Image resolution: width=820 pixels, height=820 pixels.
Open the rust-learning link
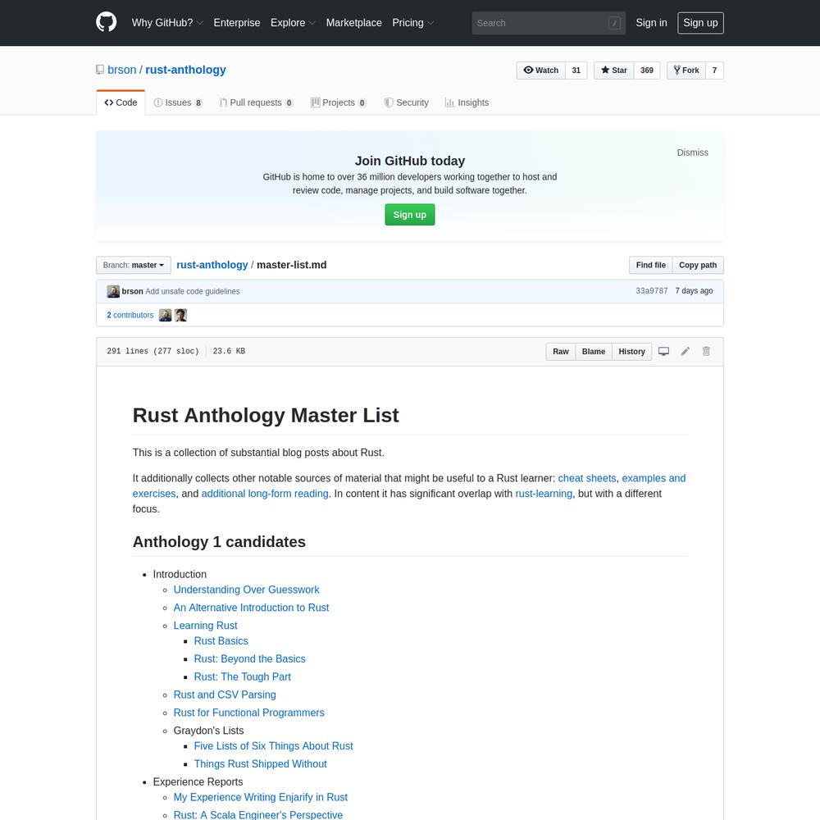click(544, 493)
